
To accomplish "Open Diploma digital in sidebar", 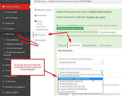I will coord(12,92).
